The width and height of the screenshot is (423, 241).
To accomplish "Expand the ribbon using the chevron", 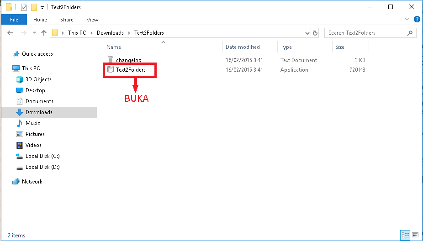I will click(407, 20).
